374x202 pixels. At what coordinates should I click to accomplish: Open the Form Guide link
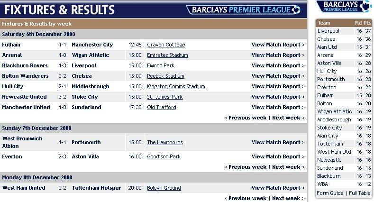(x=330, y=193)
